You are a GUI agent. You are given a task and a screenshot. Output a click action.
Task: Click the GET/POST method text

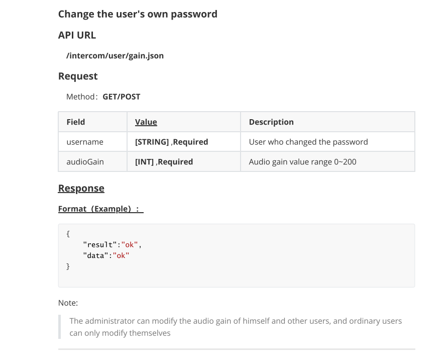pyautogui.click(x=122, y=97)
